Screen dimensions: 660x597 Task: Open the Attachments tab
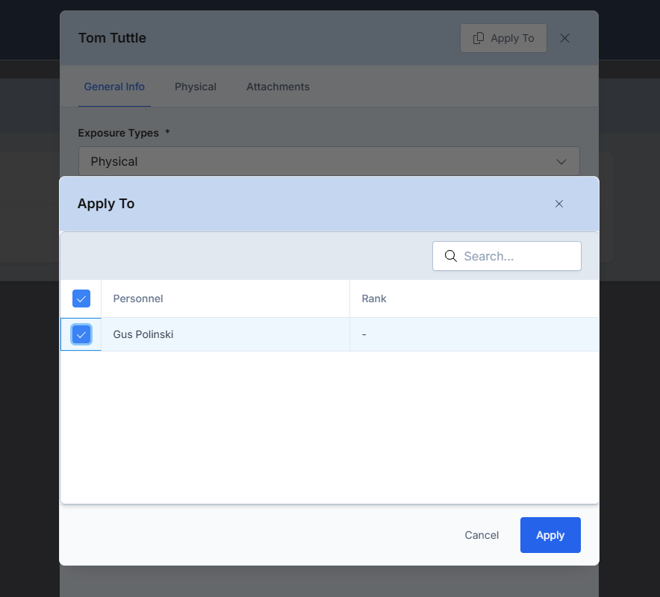(x=278, y=87)
